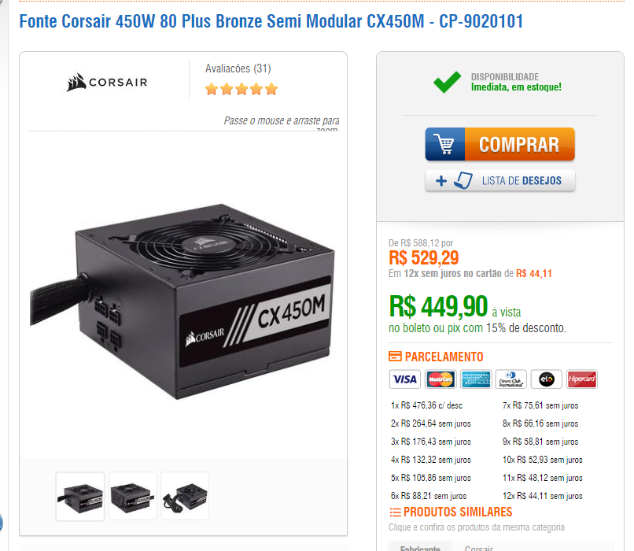Click the product title Fonte Corsair 450W
This screenshot has width=634, height=551.
[271, 21]
